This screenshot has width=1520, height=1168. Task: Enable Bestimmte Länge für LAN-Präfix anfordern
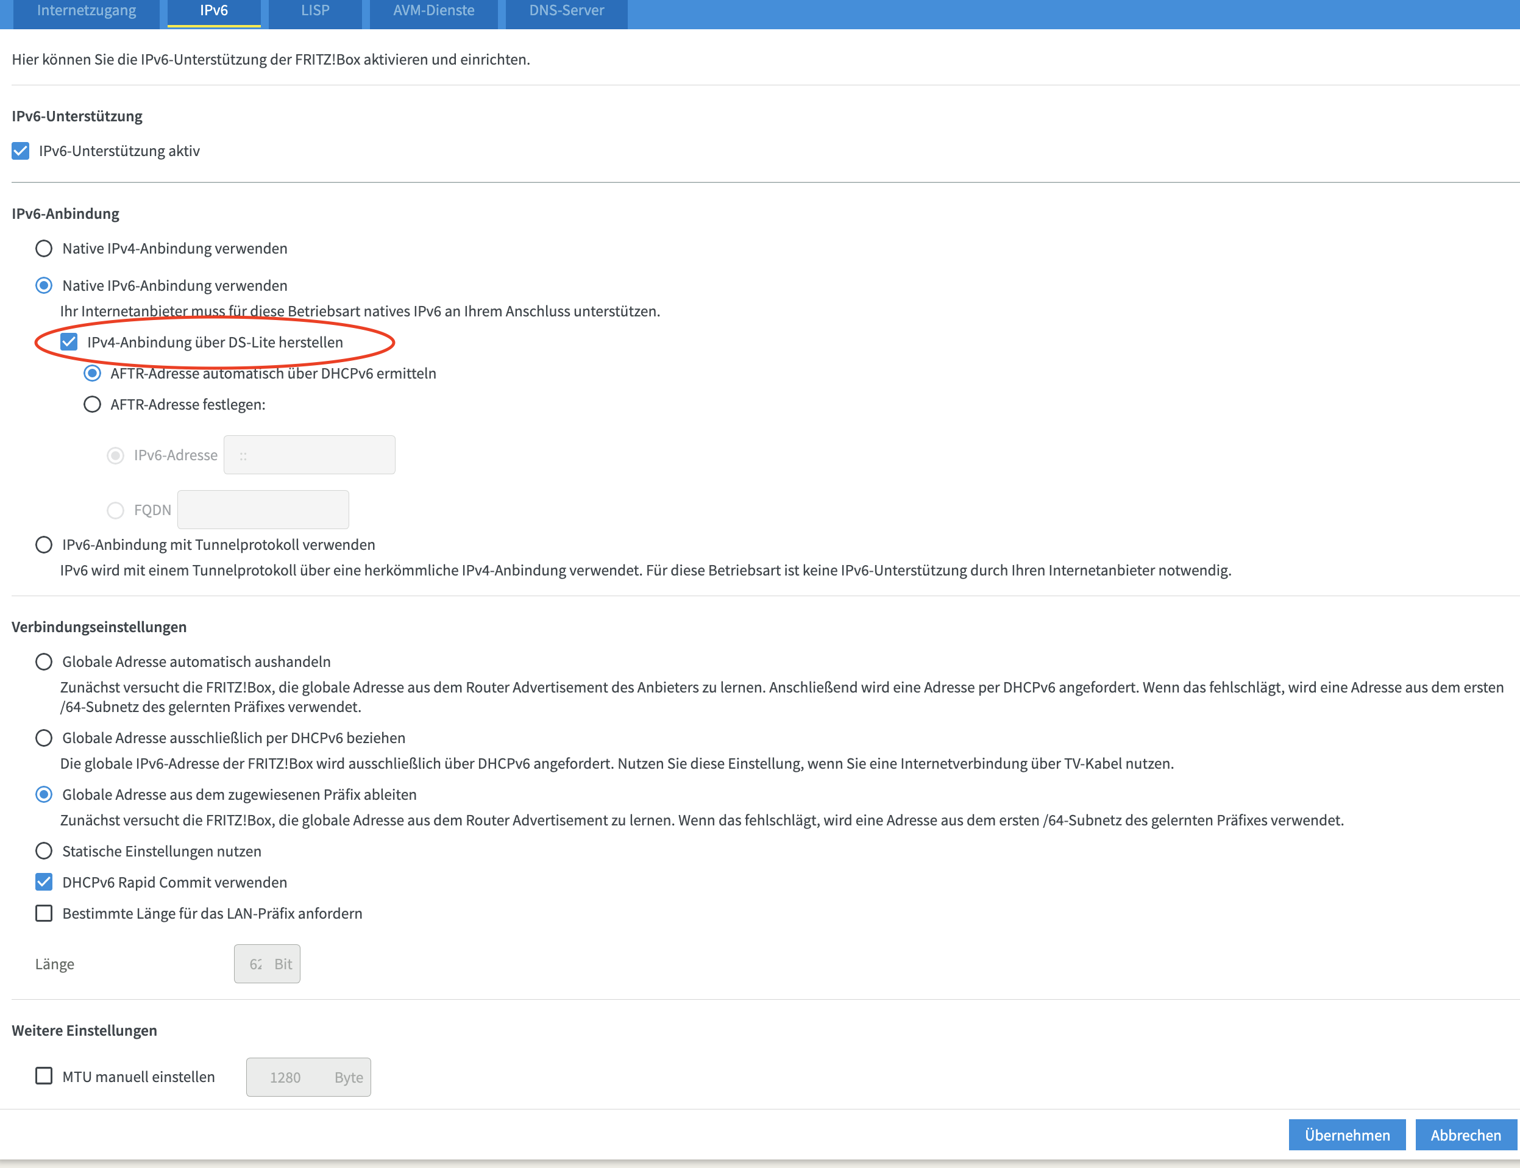[44, 913]
